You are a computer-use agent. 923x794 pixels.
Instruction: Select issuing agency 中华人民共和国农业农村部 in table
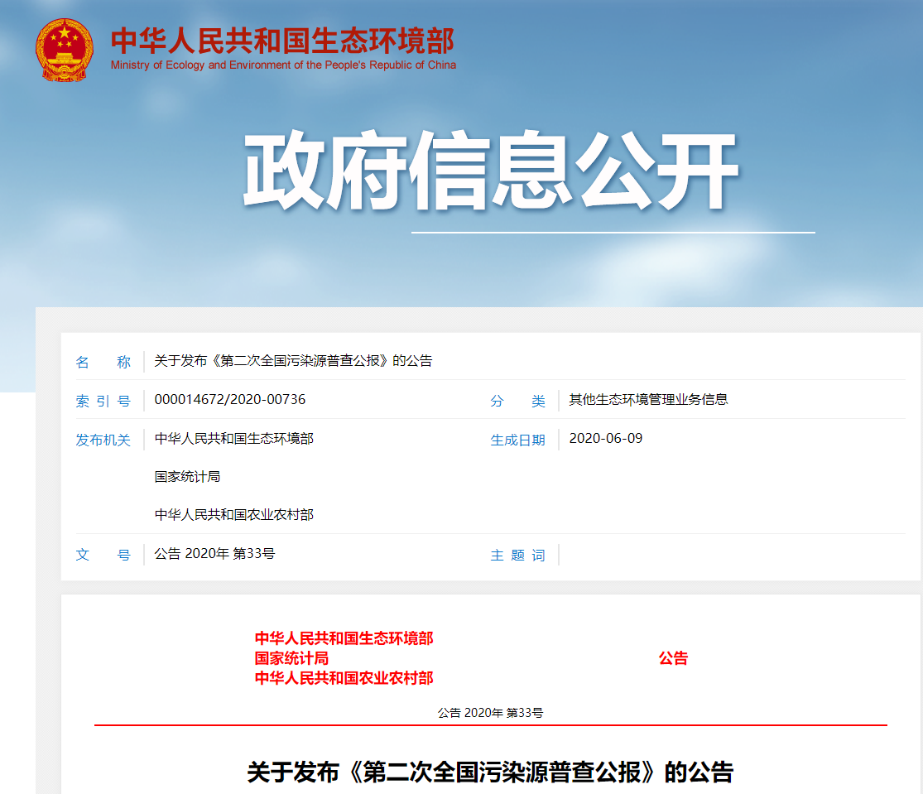click(x=233, y=514)
